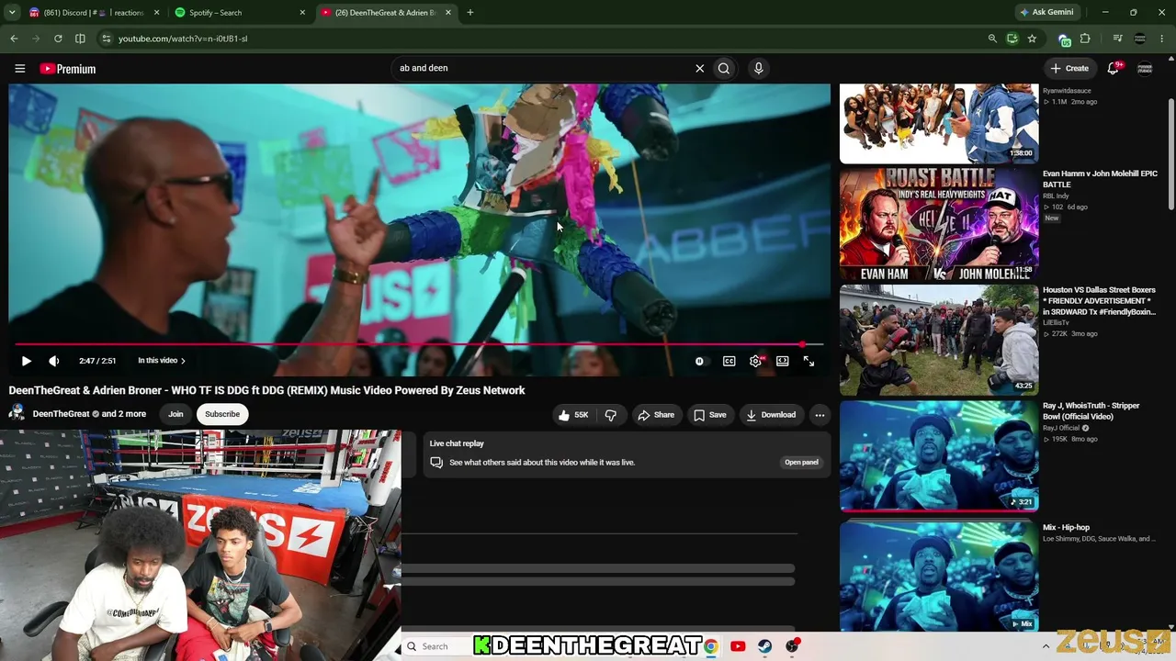This screenshot has width=1176, height=661.
Task: Click the YouTube search magnifier button
Action: (724, 68)
